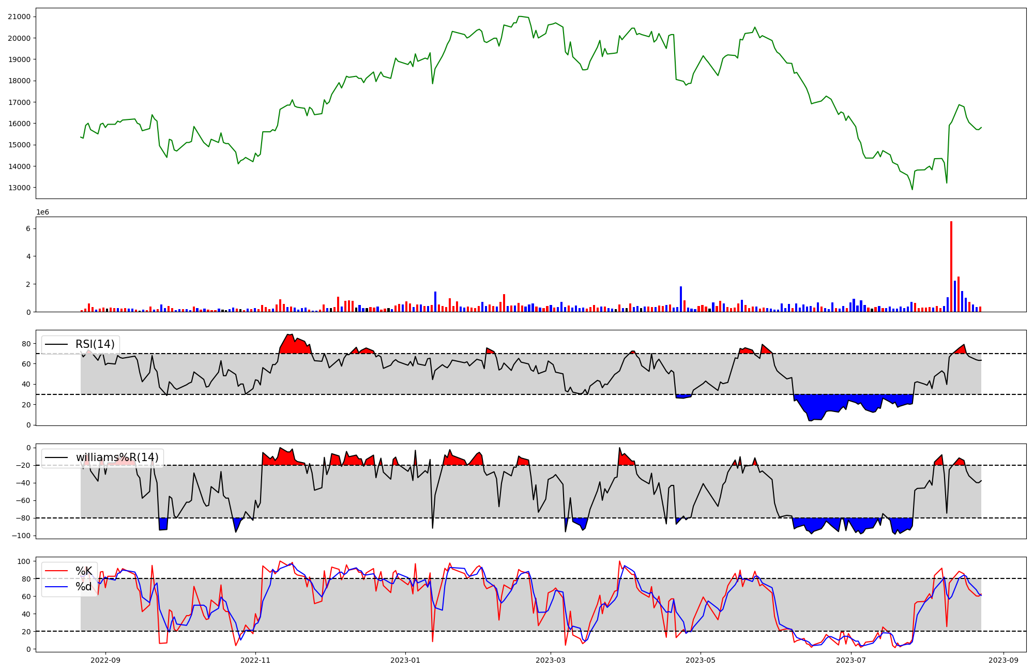The image size is (1034, 672).
Task: Click red %K line swatch in legend
Action: click(57, 571)
